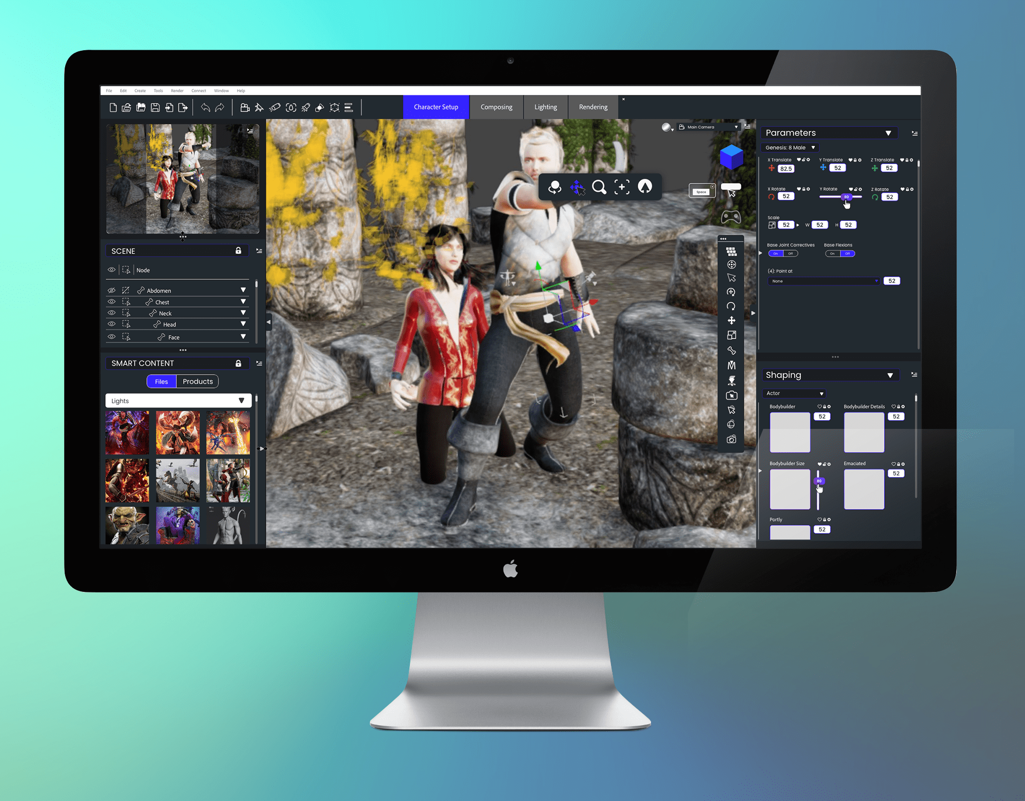
Task: Toggle visibility eye for Chest node
Action: coord(111,302)
